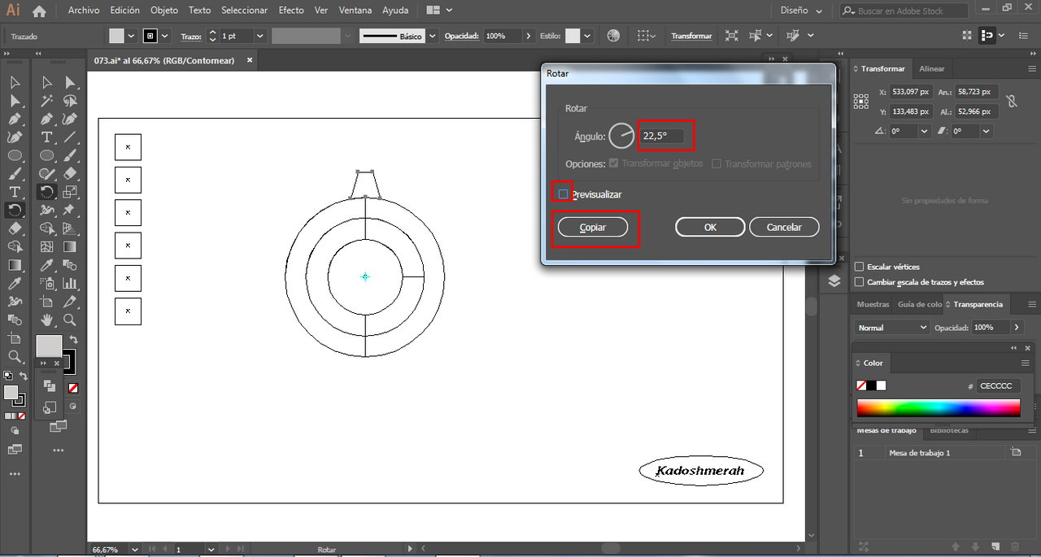The width and height of the screenshot is (1041, 557).
Task: Open the Normal blending mode dropdown
Action: coord(892,327)
